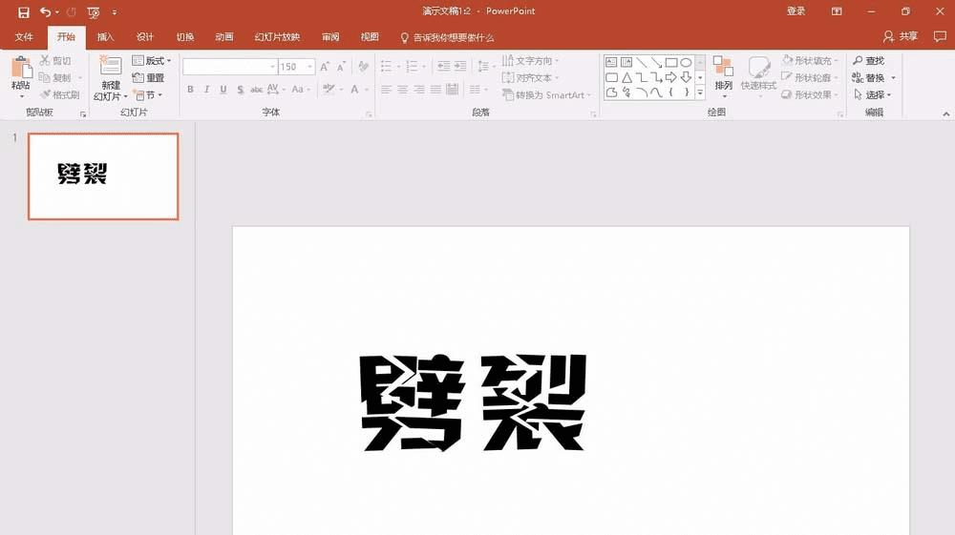Click the Tell Me search field
The width and height of the screenshot is (955, 535).
pos(447,37)
